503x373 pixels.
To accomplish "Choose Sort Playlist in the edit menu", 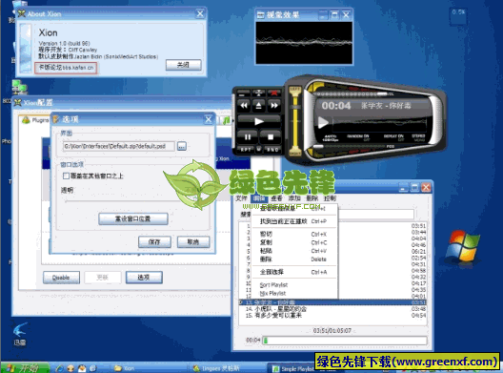I will tap(293, 285).
